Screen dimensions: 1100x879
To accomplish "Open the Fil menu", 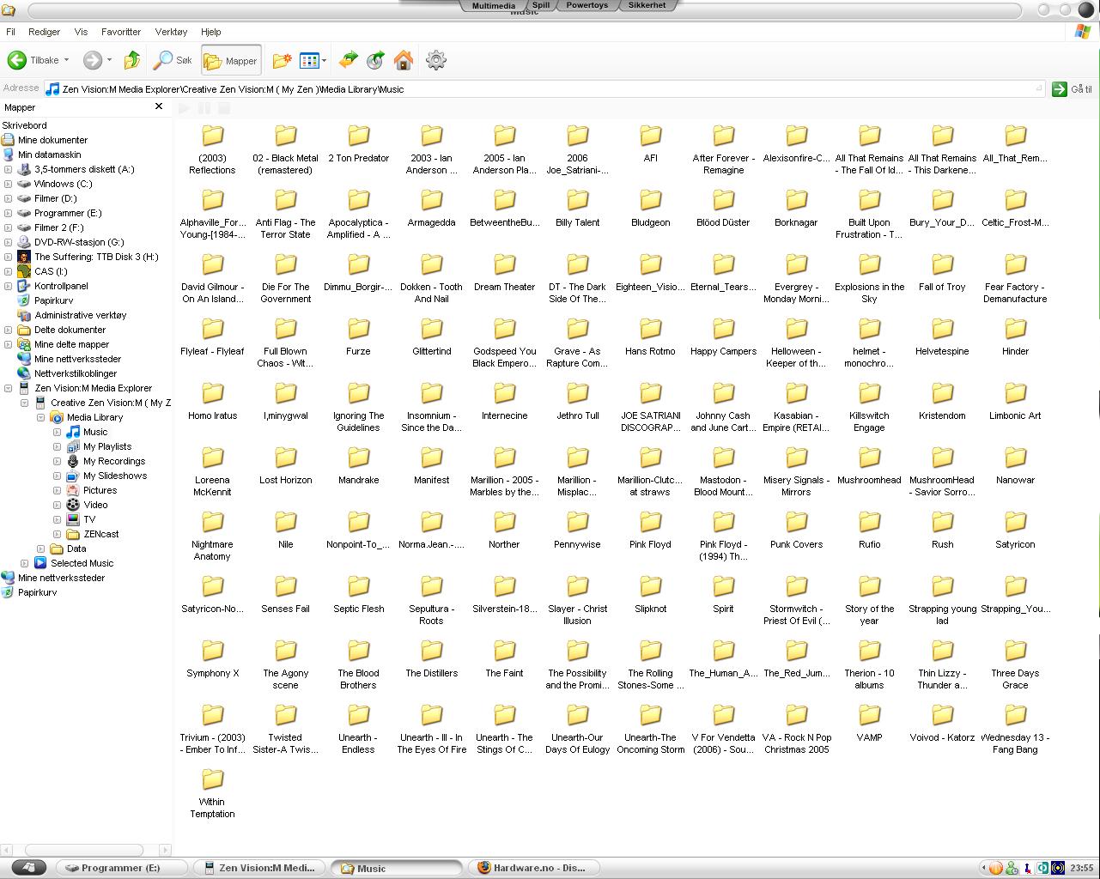I will (x=11, y=32).
